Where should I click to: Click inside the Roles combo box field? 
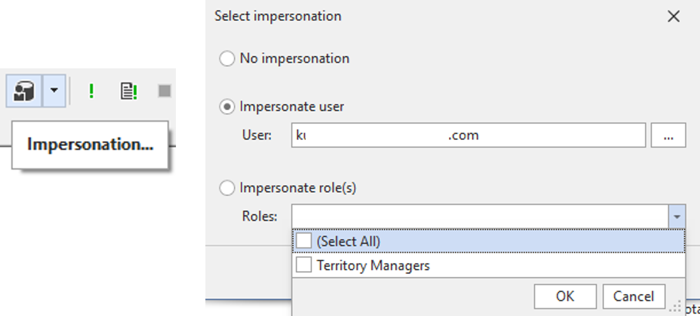pyautogui.click(x=480, y=216)
